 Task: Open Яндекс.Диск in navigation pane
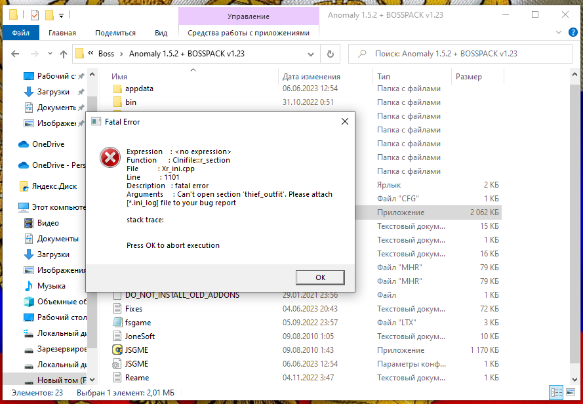pyautogui.click(x=48, y=186)
